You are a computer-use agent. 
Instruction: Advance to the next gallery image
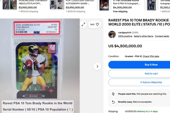pos(97,67)
